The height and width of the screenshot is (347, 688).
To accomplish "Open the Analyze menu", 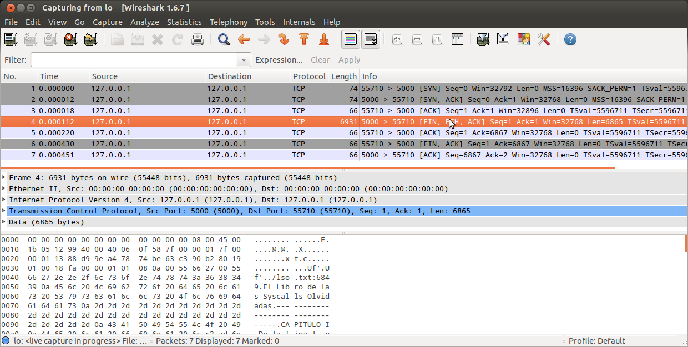I will click(x=144, y=22).
